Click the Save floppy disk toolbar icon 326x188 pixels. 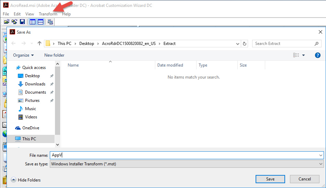(x=22, y=22)
